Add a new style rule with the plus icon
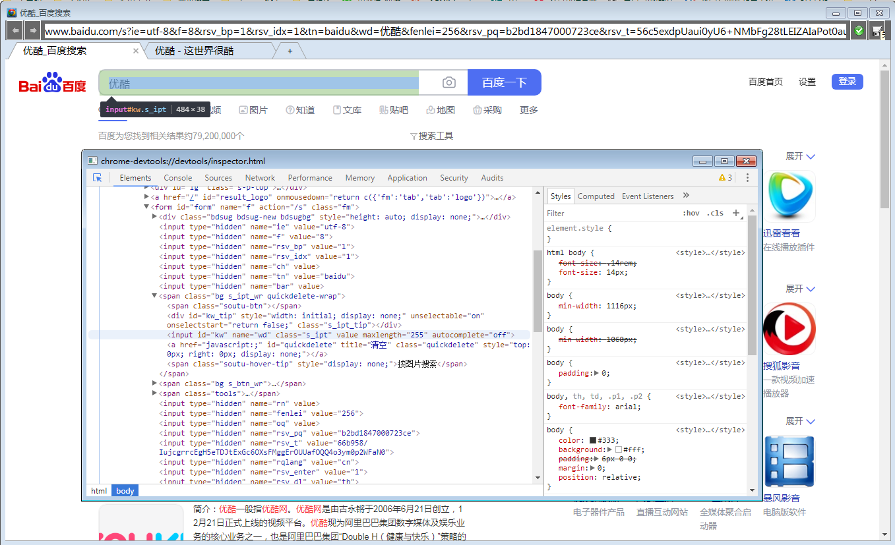The width and height of the screenshot is (895, 545). pyautogui.click(x=737, y=213)
